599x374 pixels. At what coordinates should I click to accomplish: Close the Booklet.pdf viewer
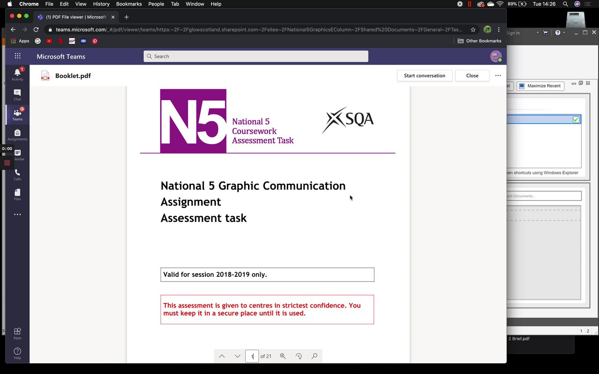point(472,76)
